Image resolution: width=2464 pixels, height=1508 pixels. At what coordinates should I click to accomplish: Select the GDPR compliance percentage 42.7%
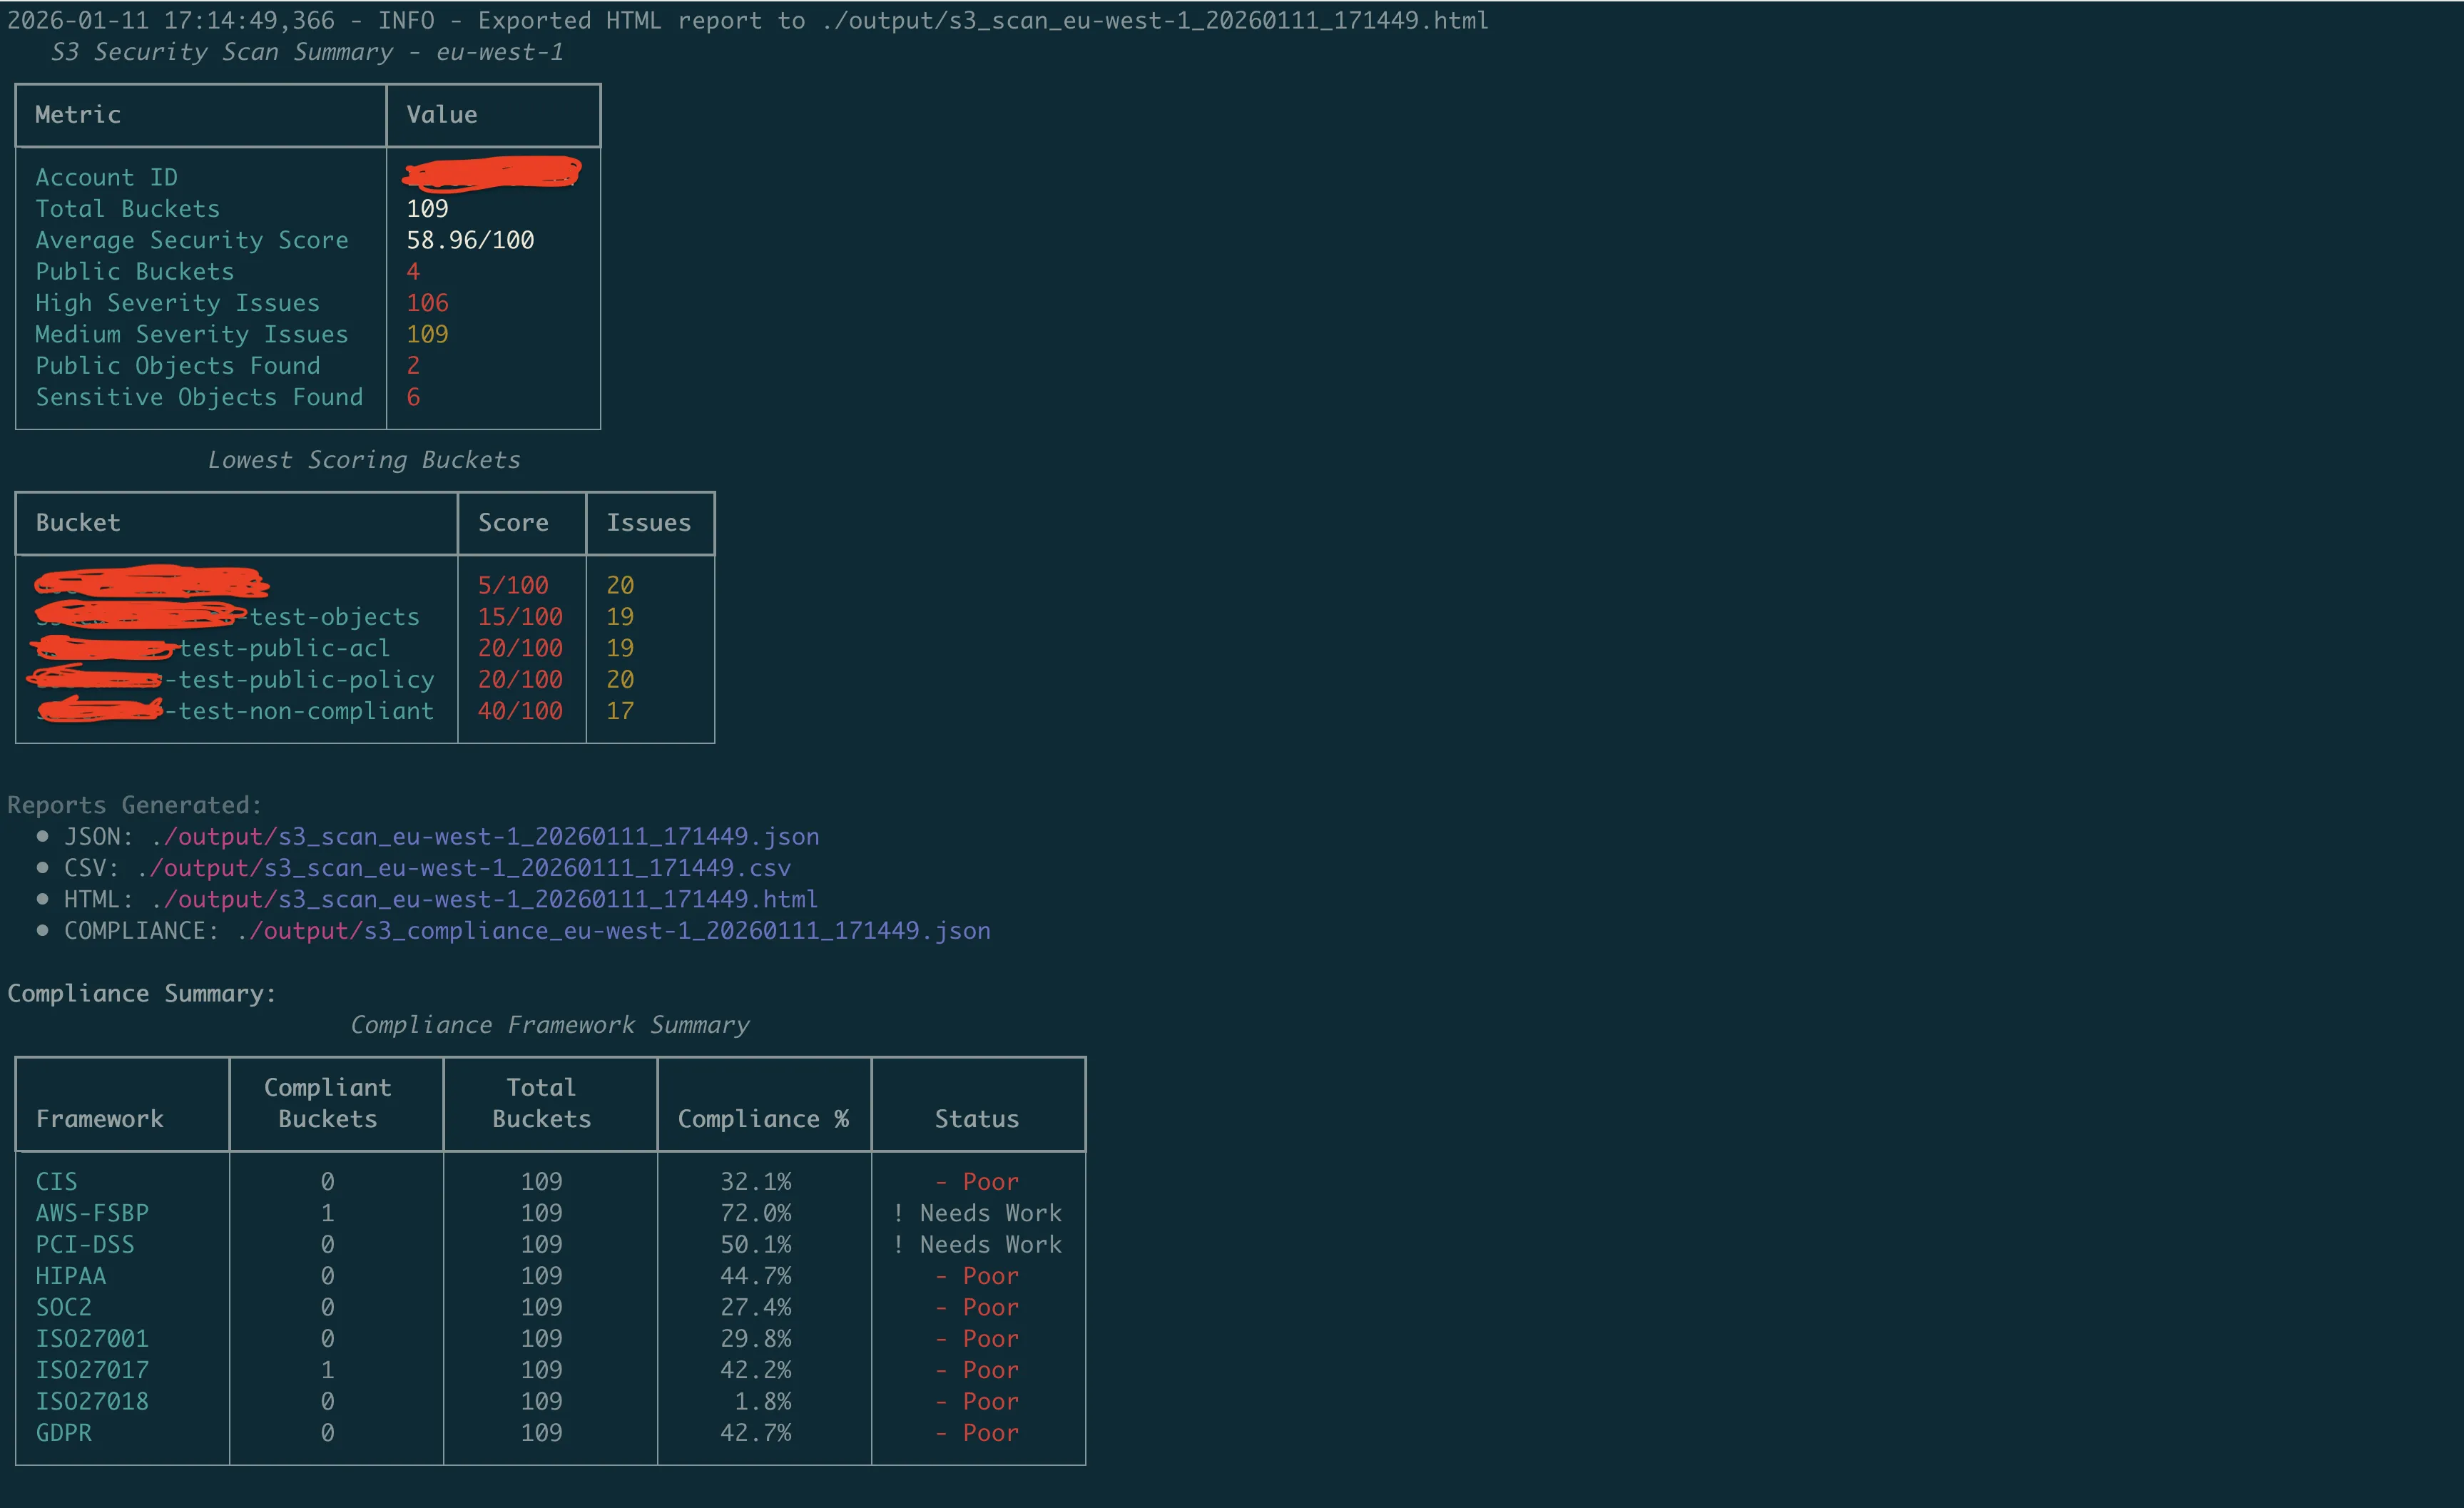click(756, 1432)
